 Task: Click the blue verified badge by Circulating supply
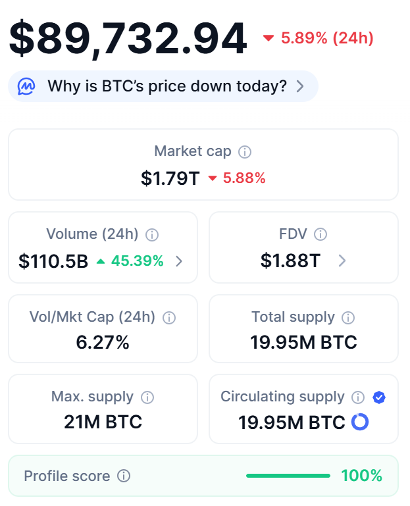[378, 397]
